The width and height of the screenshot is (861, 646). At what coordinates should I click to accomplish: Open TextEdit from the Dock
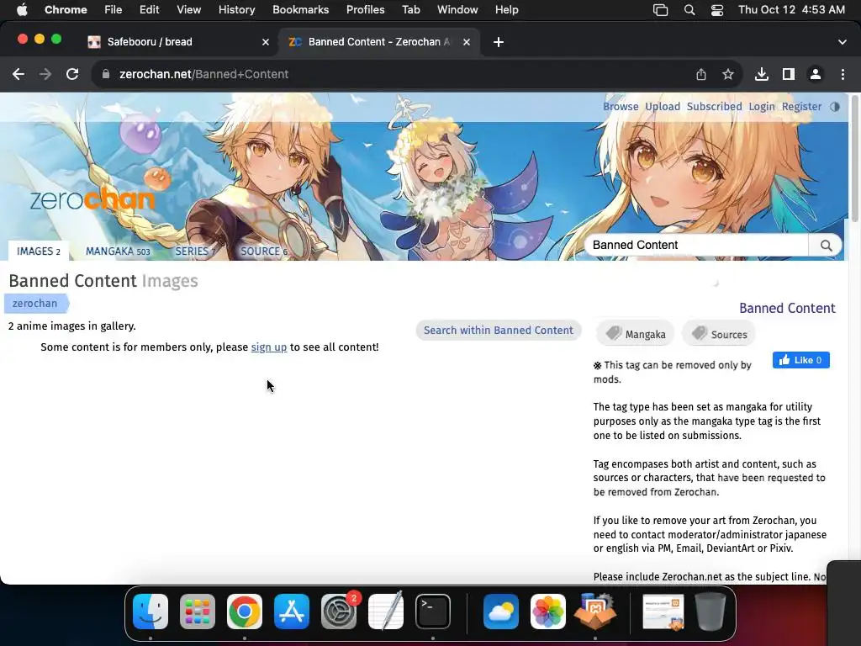385,612
